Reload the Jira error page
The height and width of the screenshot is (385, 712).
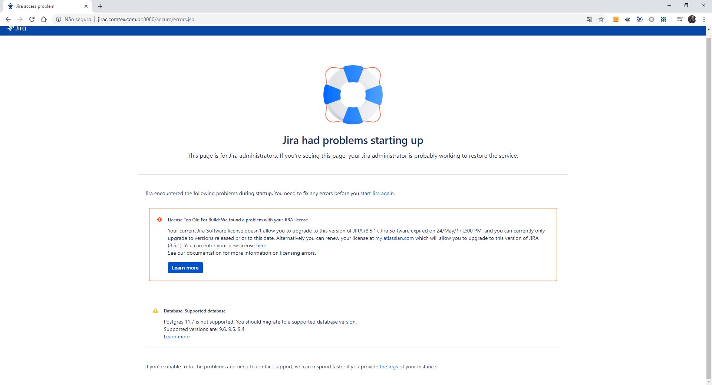tap(32, 19)
